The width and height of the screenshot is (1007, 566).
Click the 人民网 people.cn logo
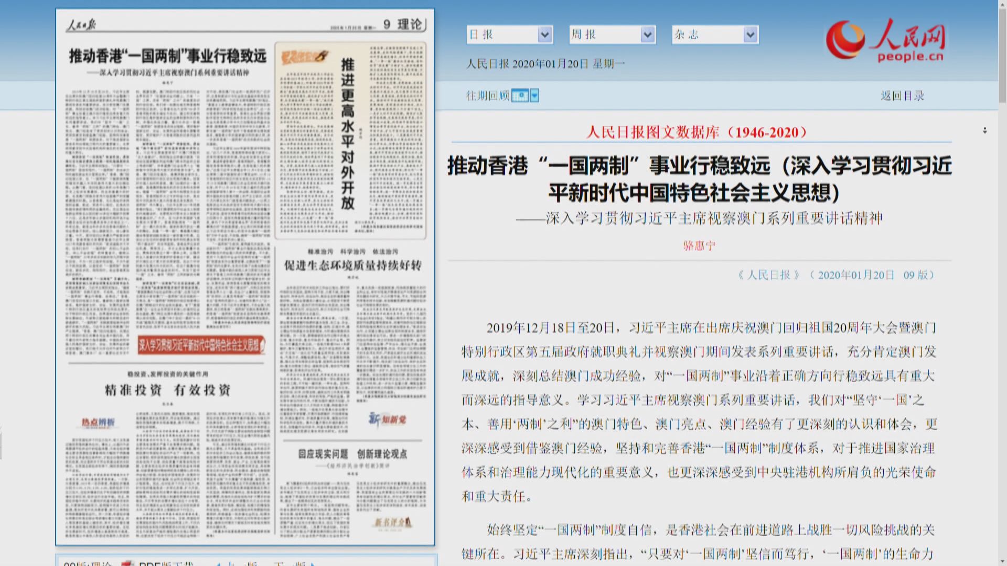point(885,41)
